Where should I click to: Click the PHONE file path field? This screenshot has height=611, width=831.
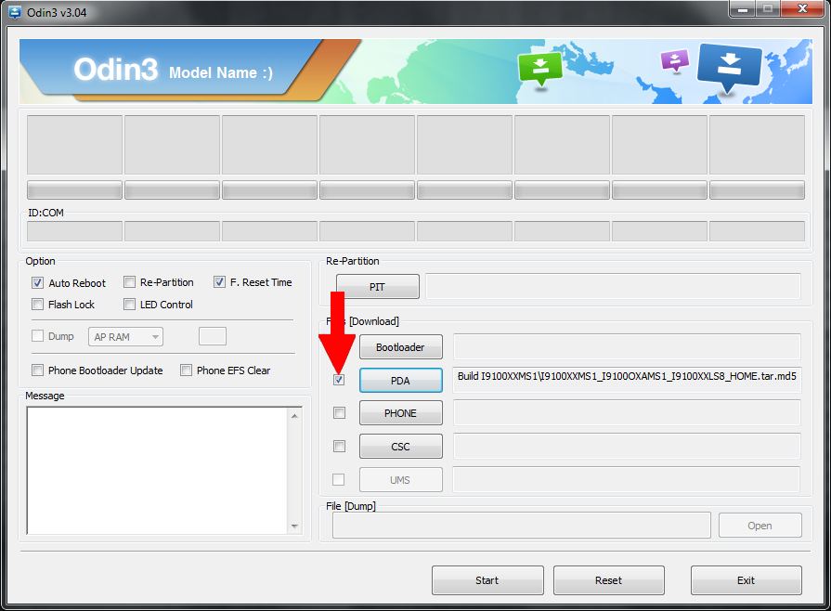pyautogui.click(x=627, y=412)
